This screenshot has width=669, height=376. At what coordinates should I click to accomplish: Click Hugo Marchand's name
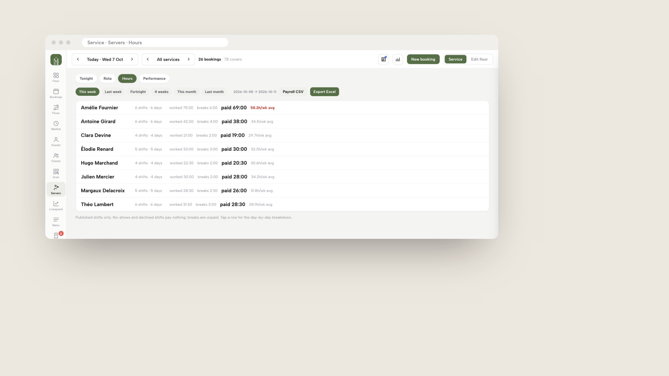coord(99,163)
